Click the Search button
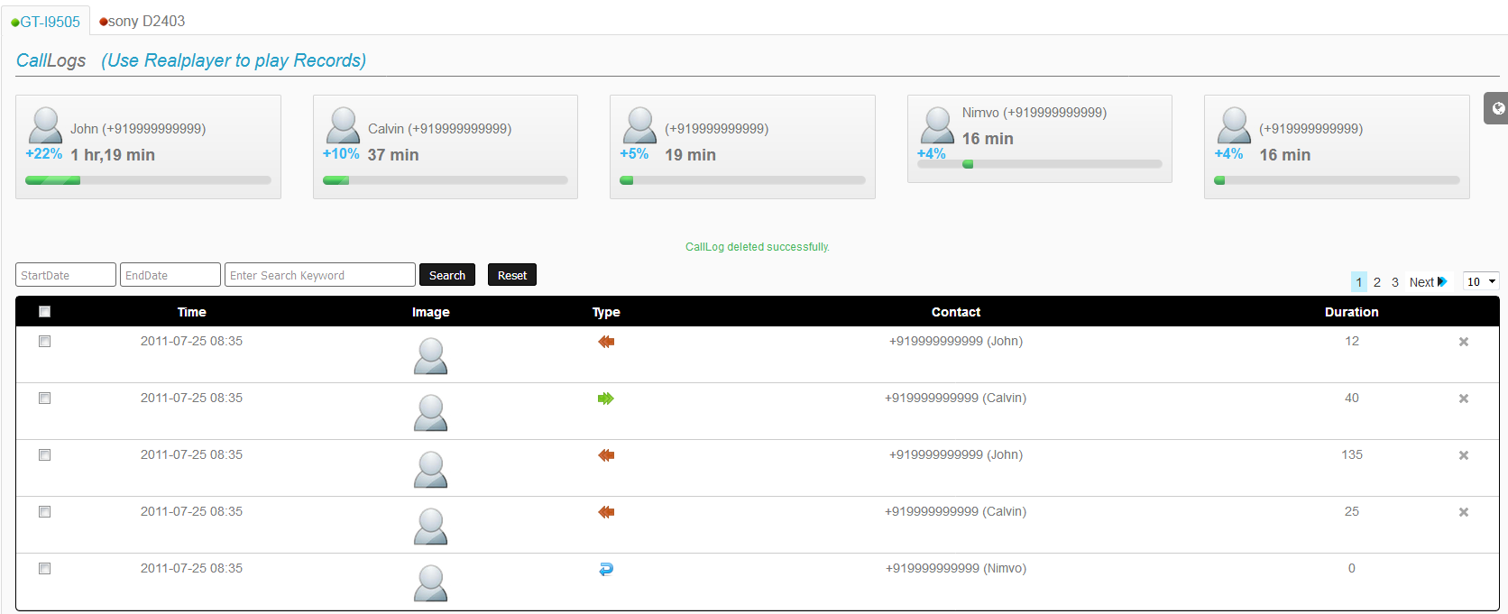Screen dimensions: 1508x614 point(447,275)
